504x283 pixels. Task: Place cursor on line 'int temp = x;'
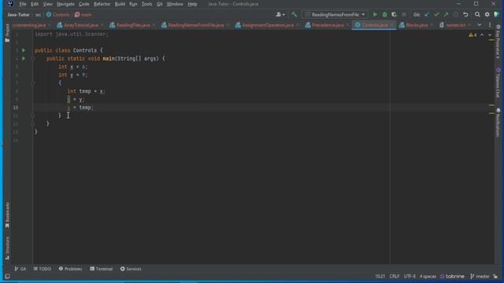86,91
